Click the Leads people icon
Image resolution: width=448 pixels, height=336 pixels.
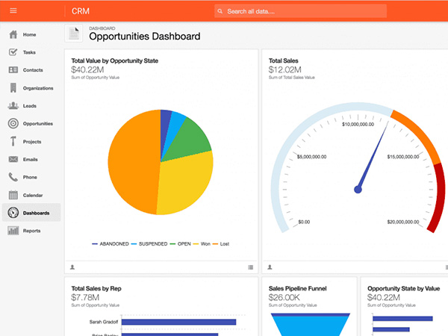coord(13,106)
